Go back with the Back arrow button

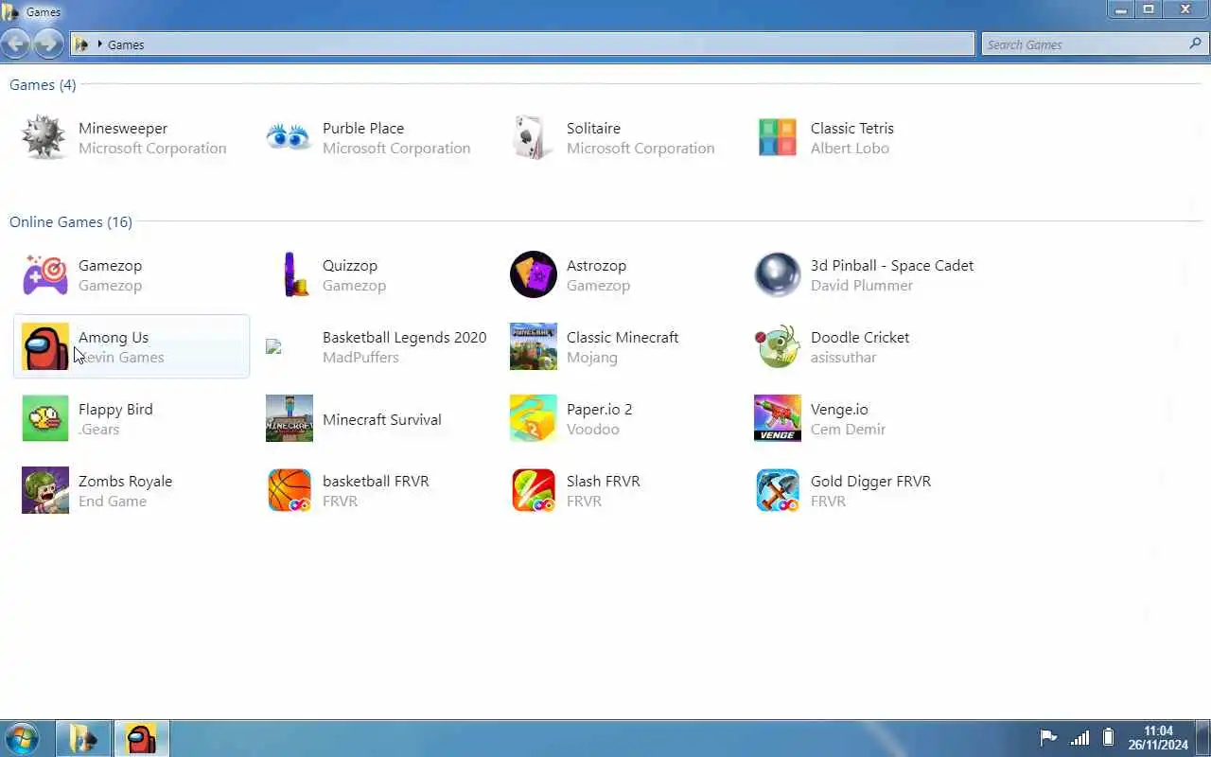(x=16, y=44)
